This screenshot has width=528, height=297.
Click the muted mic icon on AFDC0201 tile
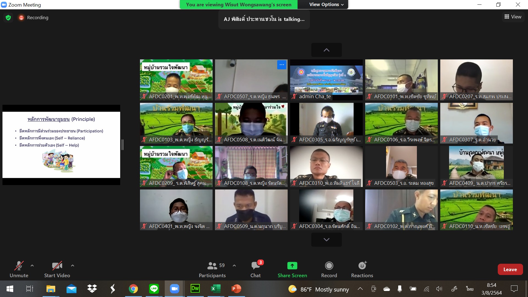click(x=144, y=97)
